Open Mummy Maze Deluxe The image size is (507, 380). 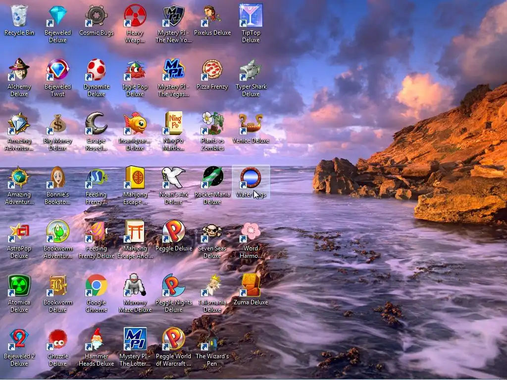coord(135,285)
